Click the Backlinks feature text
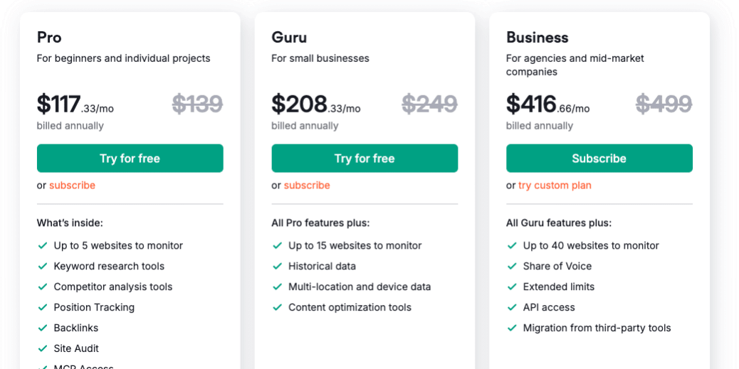The image size is (739, 369). point(76,328)
